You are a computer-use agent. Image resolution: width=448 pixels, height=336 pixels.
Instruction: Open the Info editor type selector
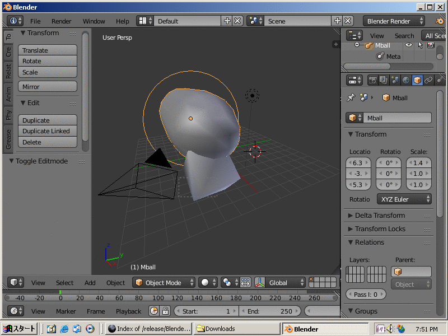(16, 21)
